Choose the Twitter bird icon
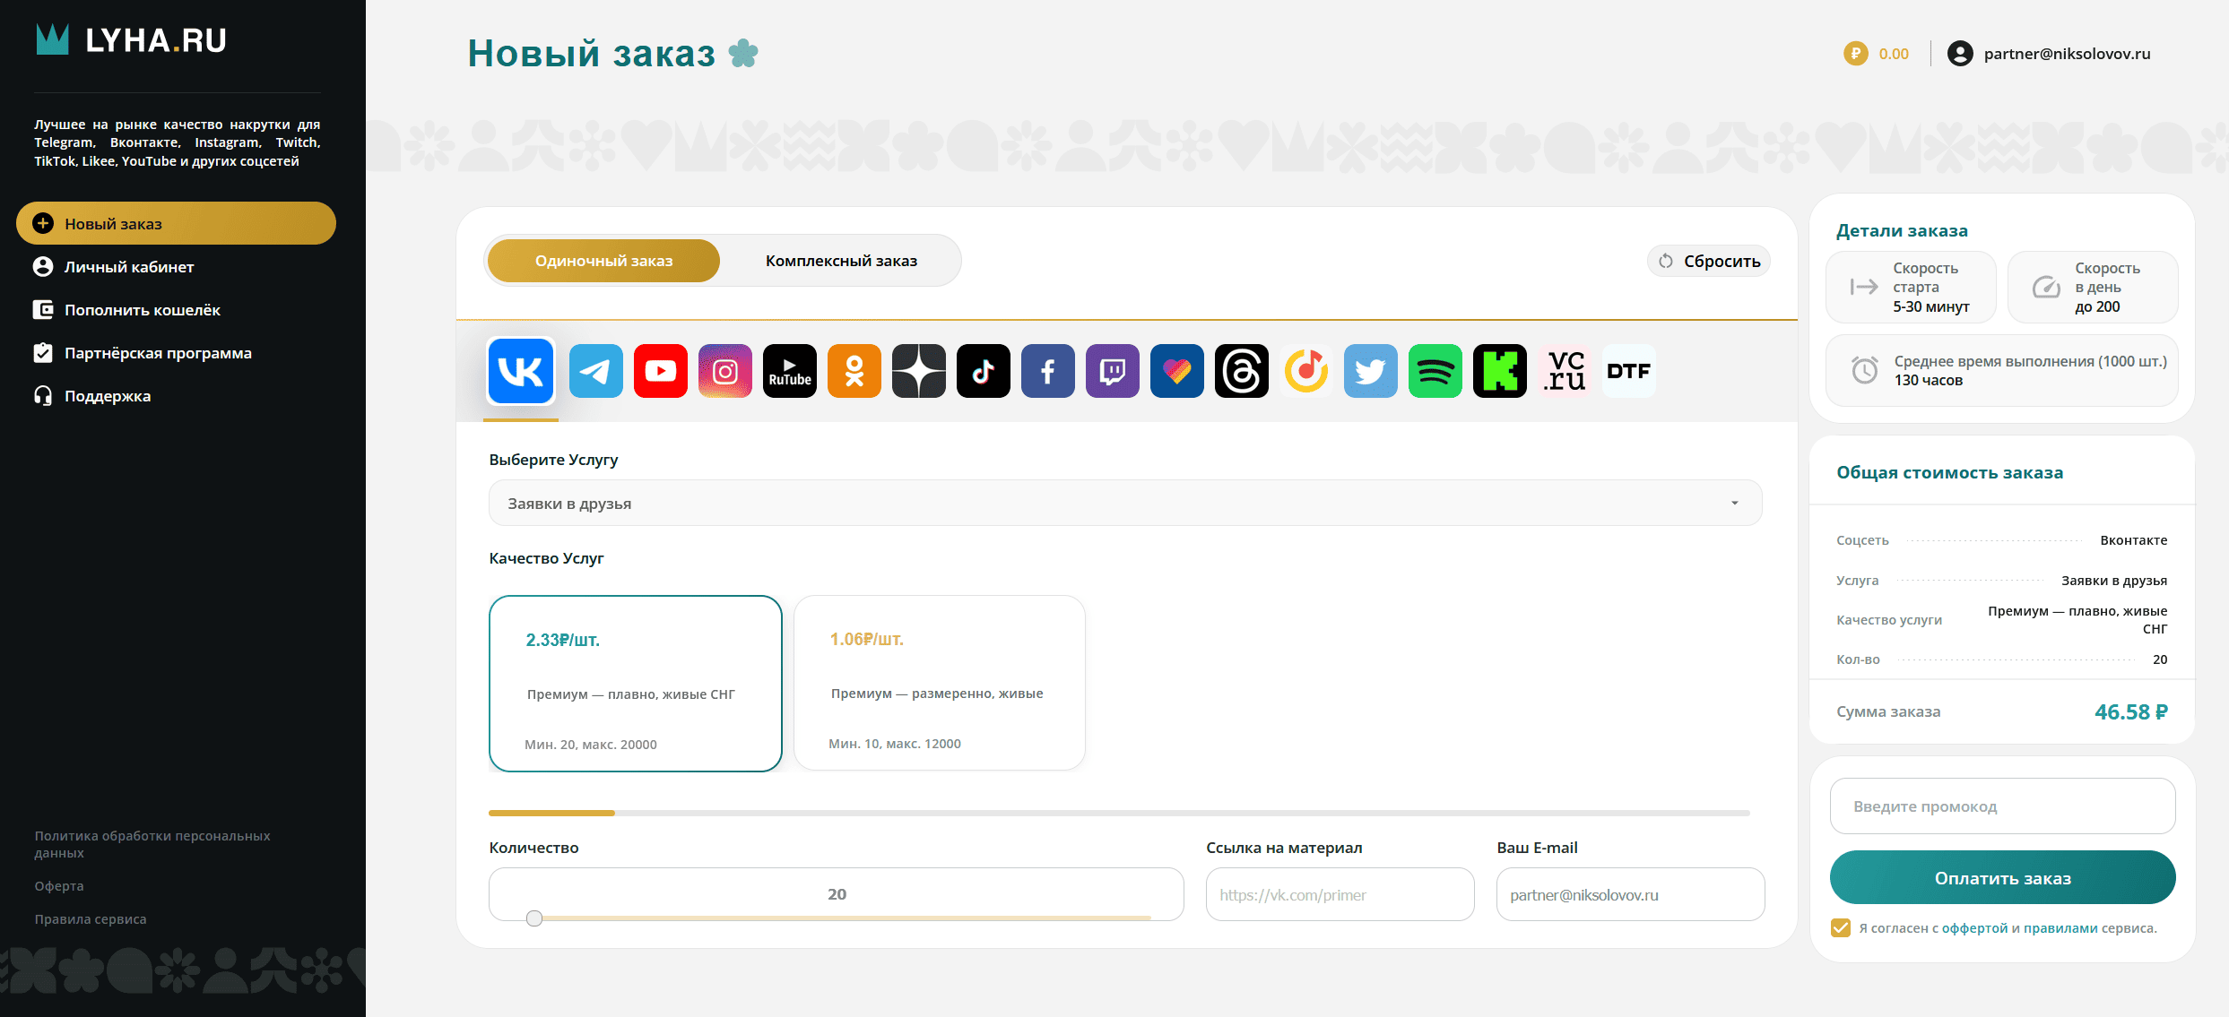The image size is (2229, 1017). pos(1371,371)
